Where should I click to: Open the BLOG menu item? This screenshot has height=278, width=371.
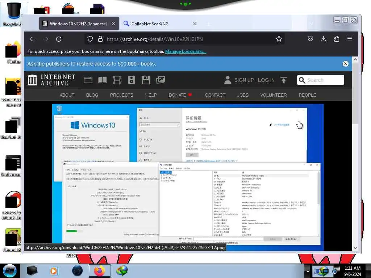pos(92,95)
